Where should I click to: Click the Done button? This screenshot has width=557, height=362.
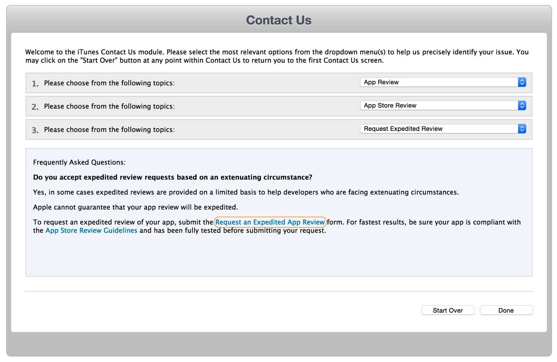point(506,310)
